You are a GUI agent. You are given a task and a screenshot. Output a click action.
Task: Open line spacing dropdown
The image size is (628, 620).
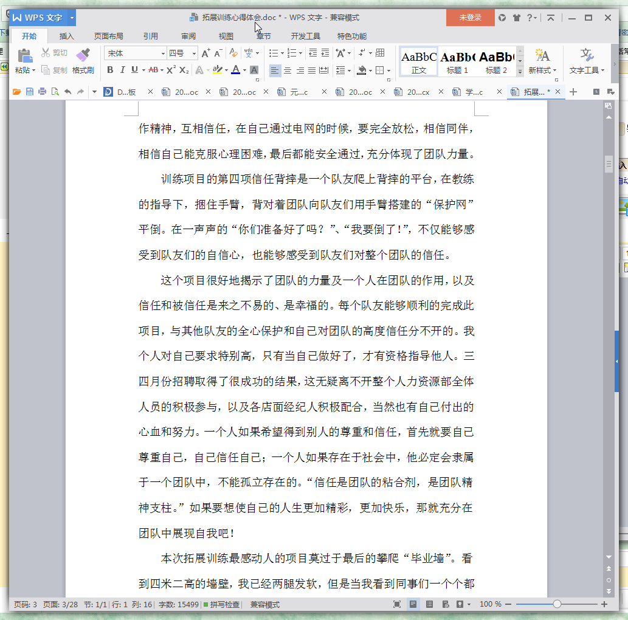pyautogui.click(x=349, y=71)
